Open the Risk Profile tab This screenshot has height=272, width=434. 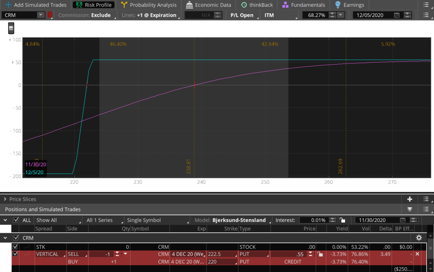click(94, 5)
